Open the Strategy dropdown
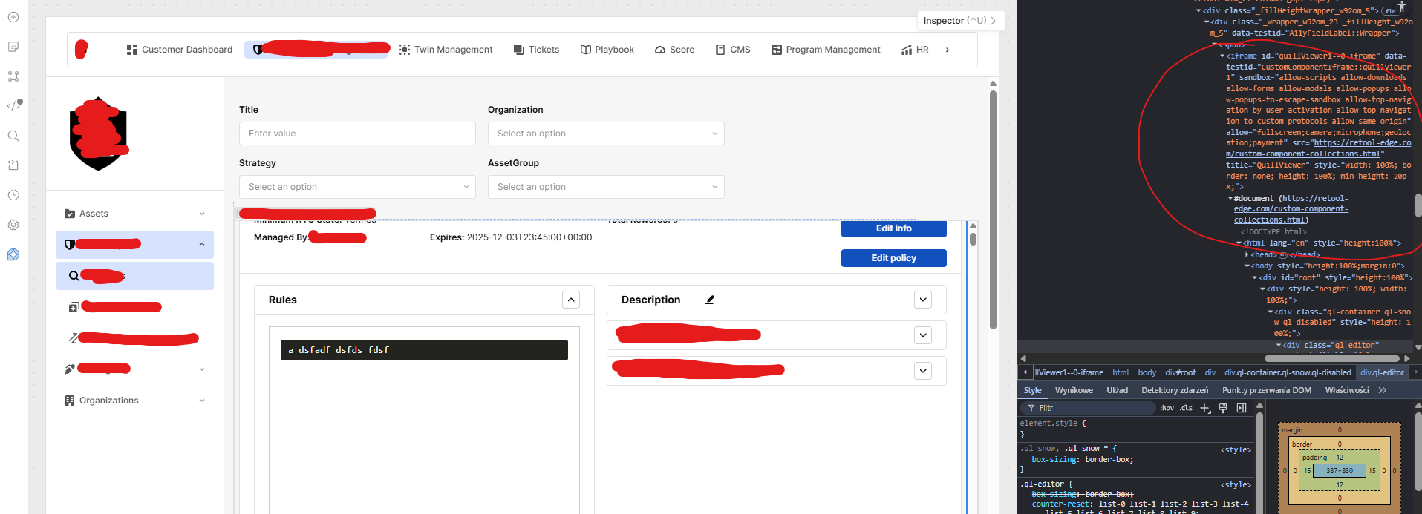This screenshot has height=514, width=1422. pyautogui.click(x=357, y=187)
